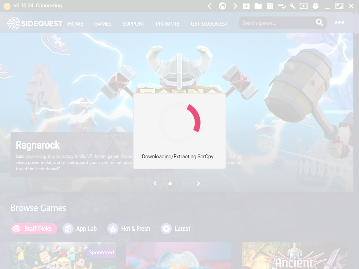Enable the App Lab filter
359x269 pixels.
[80, 229]
